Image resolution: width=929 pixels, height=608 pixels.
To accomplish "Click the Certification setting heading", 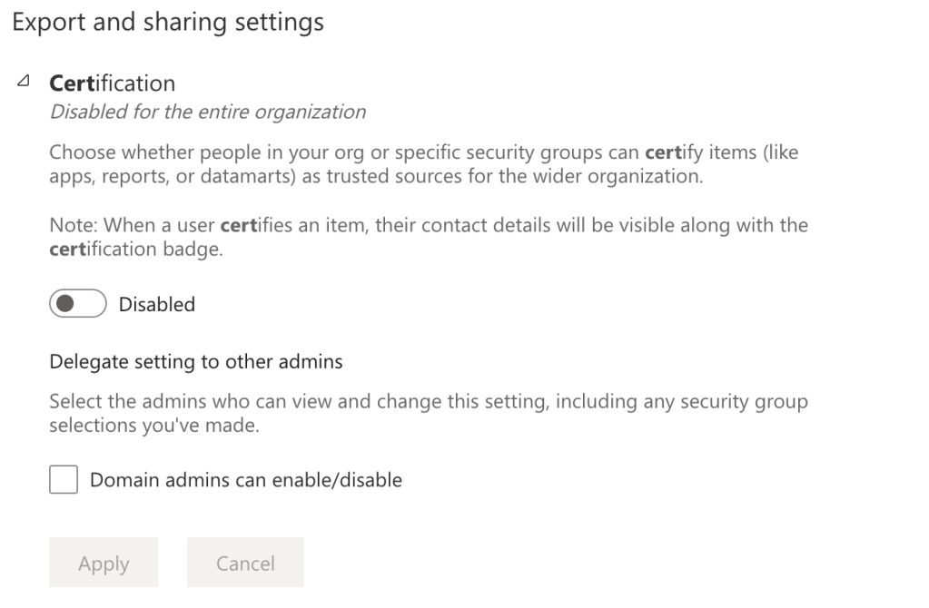I will click(112, 83).
